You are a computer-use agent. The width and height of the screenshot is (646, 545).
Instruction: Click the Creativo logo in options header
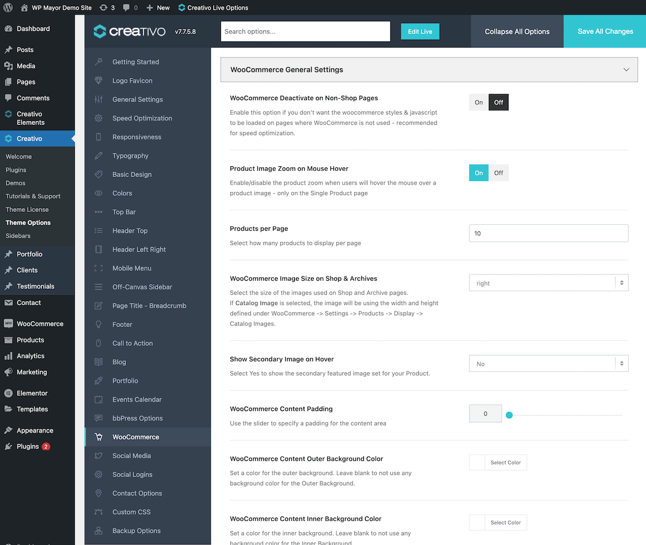(130, 31)
